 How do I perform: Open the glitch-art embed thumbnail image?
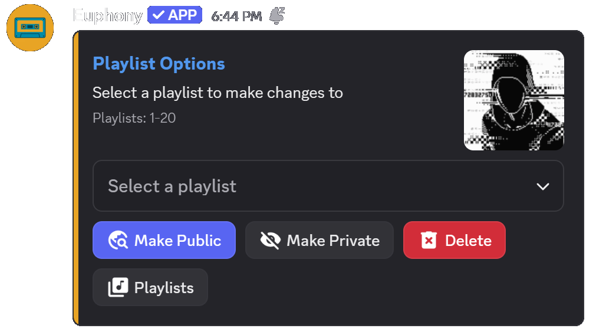(513, 100)
